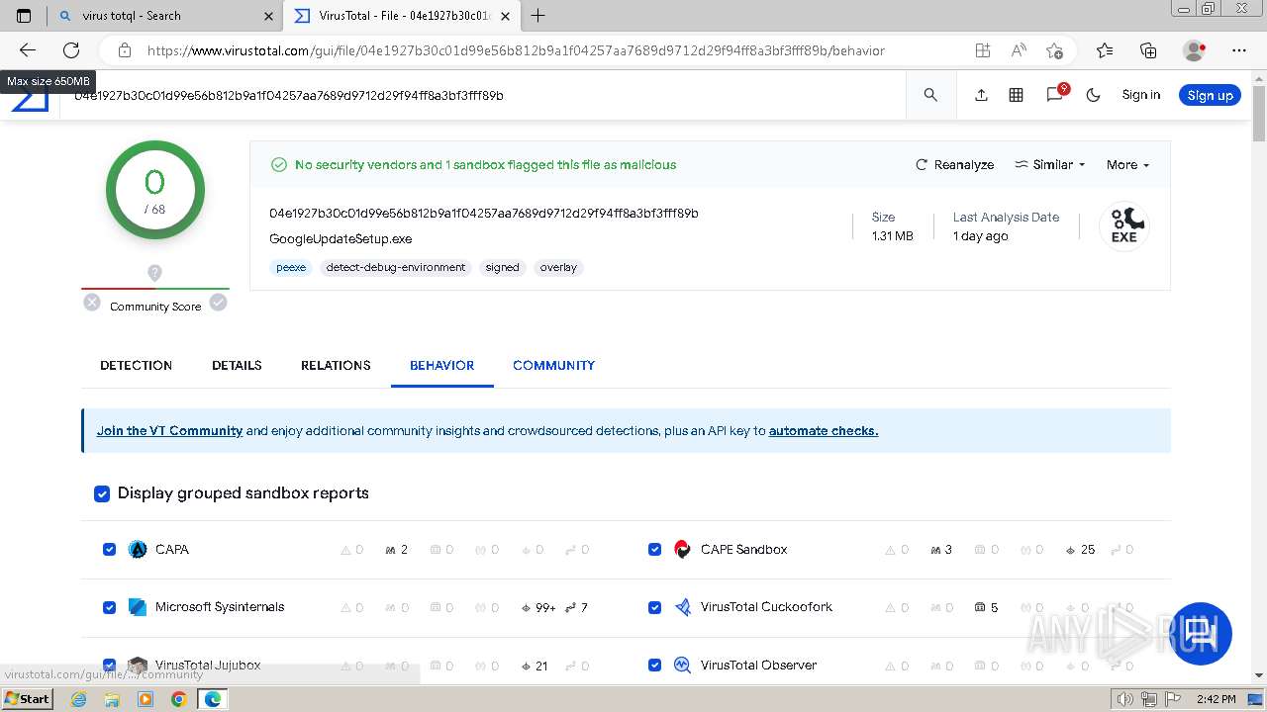The image size is (1267, 712).
Task: Click the browser tab actions icon
Action: (24, 16)
